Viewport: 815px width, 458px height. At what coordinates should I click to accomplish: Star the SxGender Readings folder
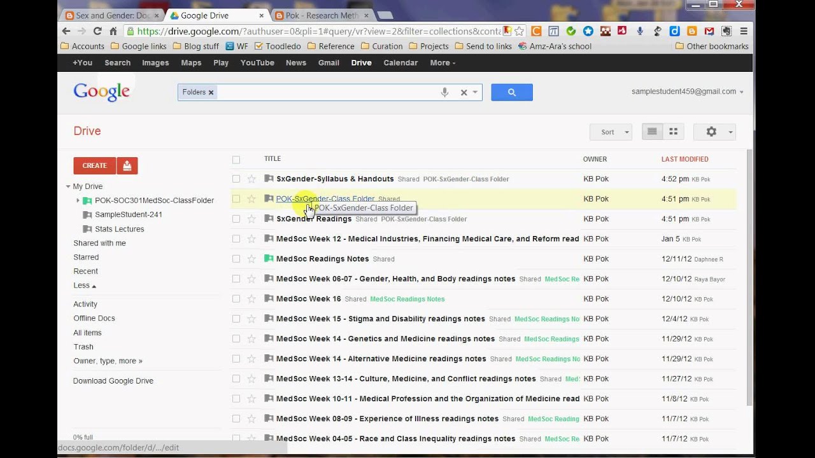(x=252, y=219)
